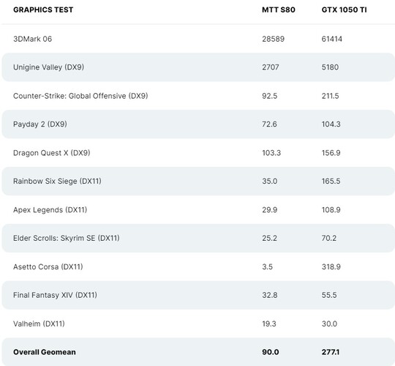Click the value 29.9
The width and height of the screenshot is (395, 366).
click(269, 210)
